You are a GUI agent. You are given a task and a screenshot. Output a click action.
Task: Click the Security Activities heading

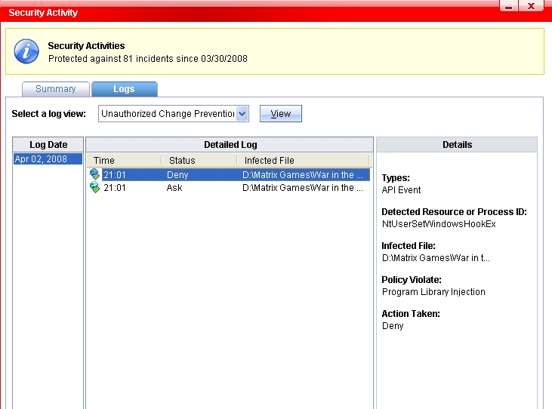86,46
